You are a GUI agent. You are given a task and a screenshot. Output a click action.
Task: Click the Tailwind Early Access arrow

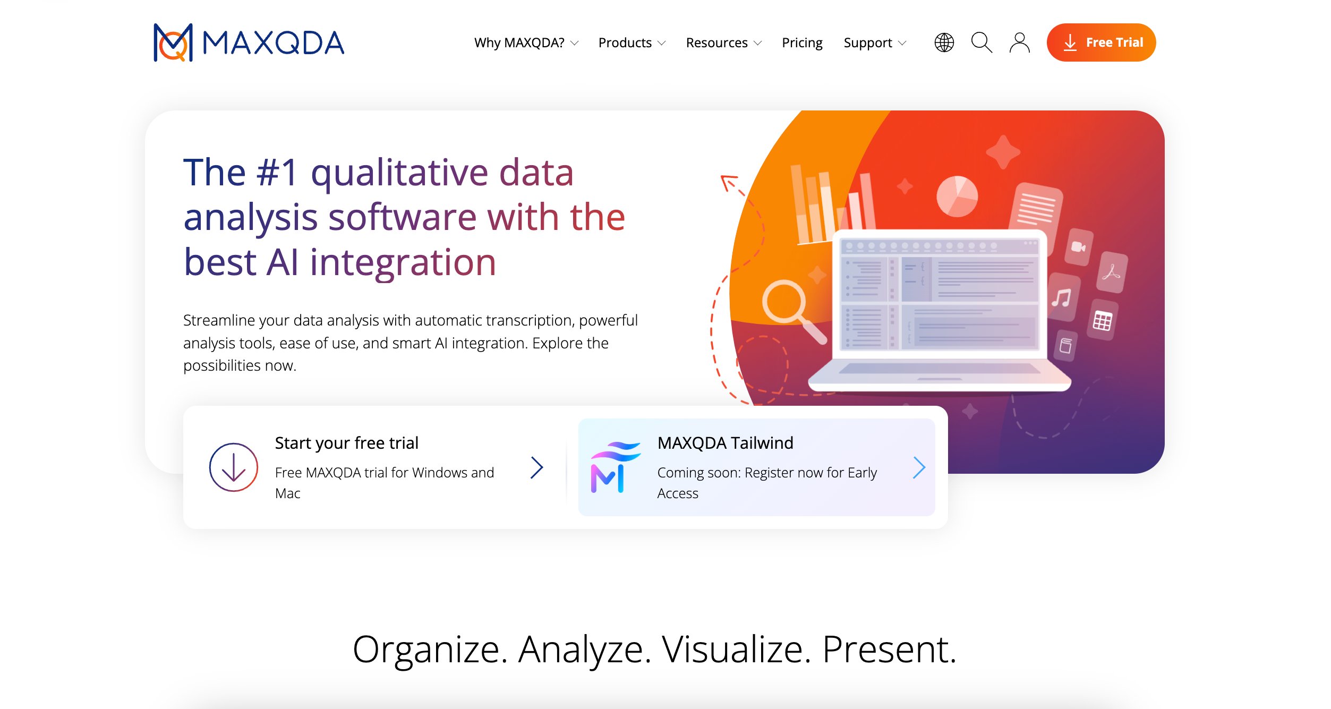click(x=919, y=468)
